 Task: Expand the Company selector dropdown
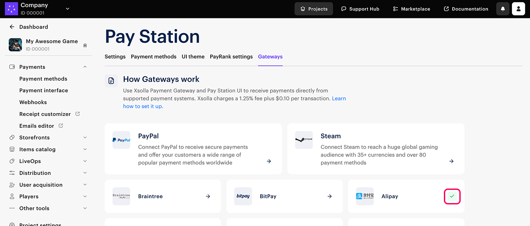tap(68, 9)
